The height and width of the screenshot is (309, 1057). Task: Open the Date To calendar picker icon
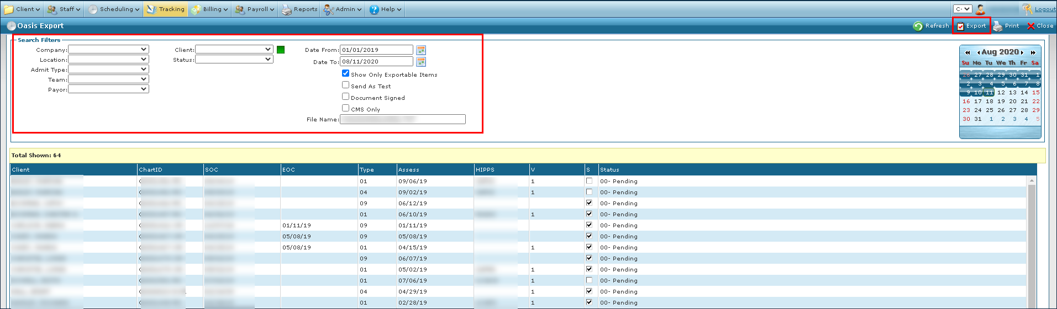click(x=421, y=62)
